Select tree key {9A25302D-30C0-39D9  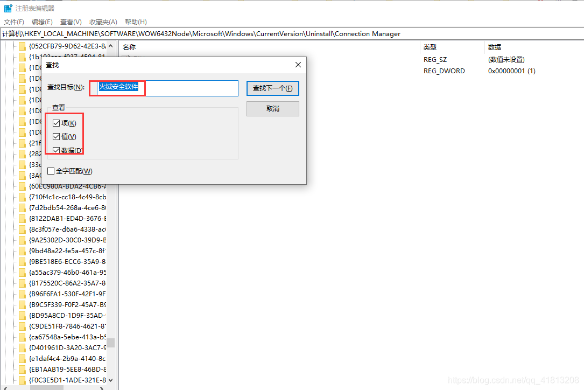[67, 240]
